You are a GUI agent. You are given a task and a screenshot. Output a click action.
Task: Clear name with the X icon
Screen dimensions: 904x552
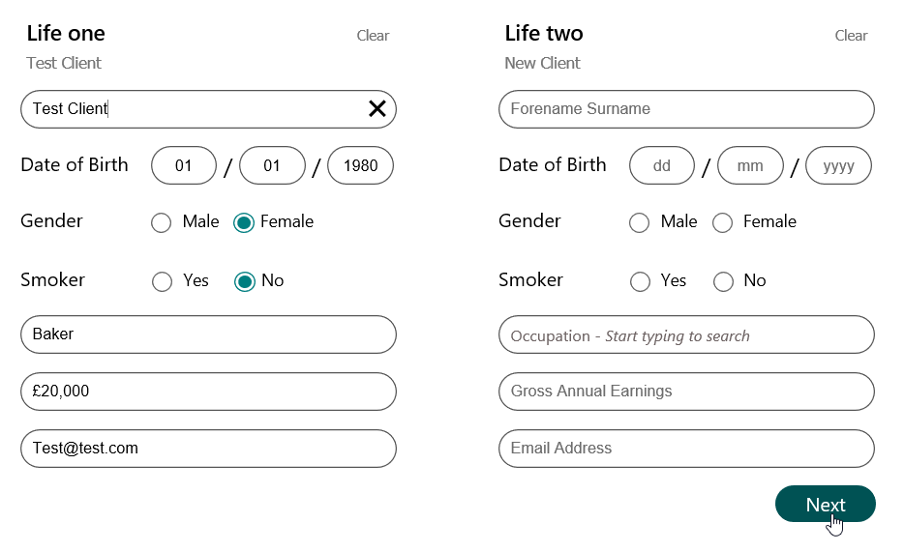pyautogui.click(x=377, y=109)
